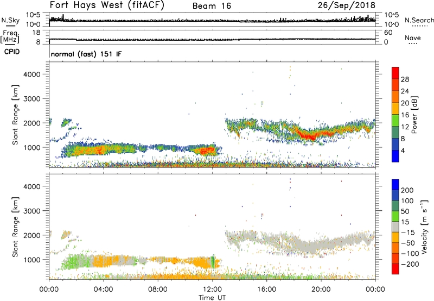Click the "Nave" legend label
Screen dimensions: 434x301
413,38
